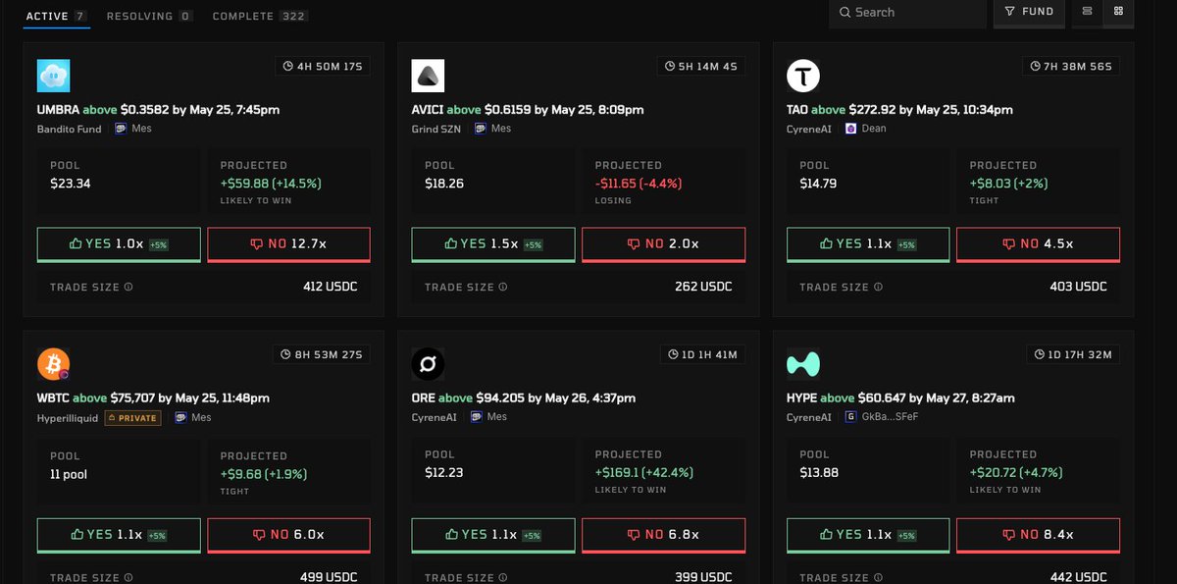Screen dimensions: 1177x584
Task: Click the PRIVATE badge on WBTC card
Action: click(x=132, y=417)
